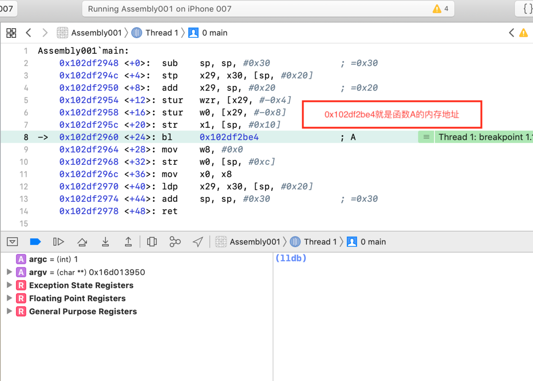Viewport: 533px width, 381px height.
Task: Click Exception State Registers R icon
Action: pyautogui.click(x=21, y=285)
